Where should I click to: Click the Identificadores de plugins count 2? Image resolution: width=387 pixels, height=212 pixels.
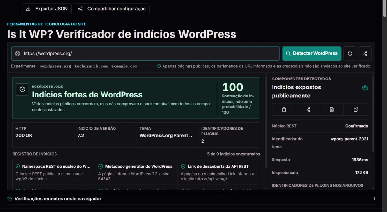pyautogui.click(x=203, y=141)
